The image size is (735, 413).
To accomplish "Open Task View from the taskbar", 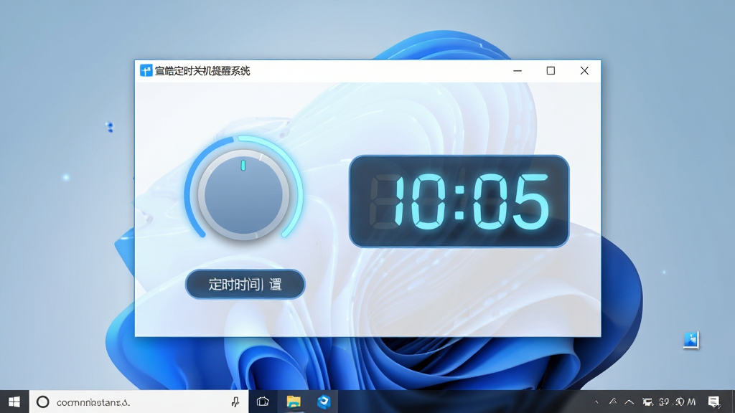I will [263, 402].
